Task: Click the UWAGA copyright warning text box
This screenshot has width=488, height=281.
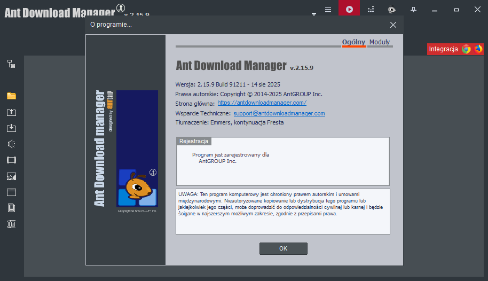Action: (282, 211)
